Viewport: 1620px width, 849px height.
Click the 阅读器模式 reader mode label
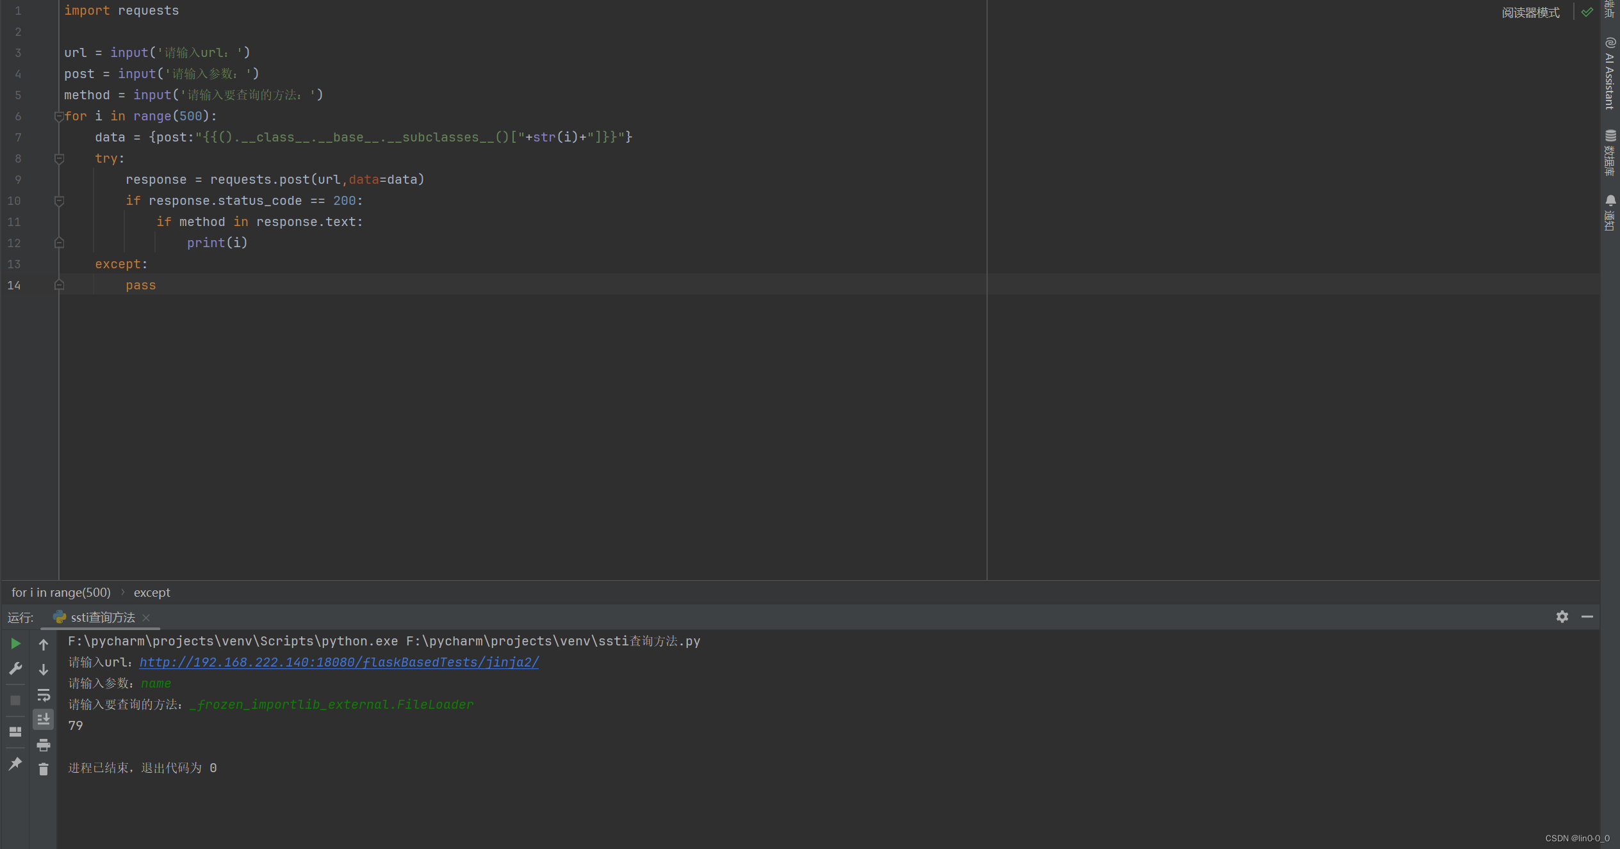(x=1530, y=13)
